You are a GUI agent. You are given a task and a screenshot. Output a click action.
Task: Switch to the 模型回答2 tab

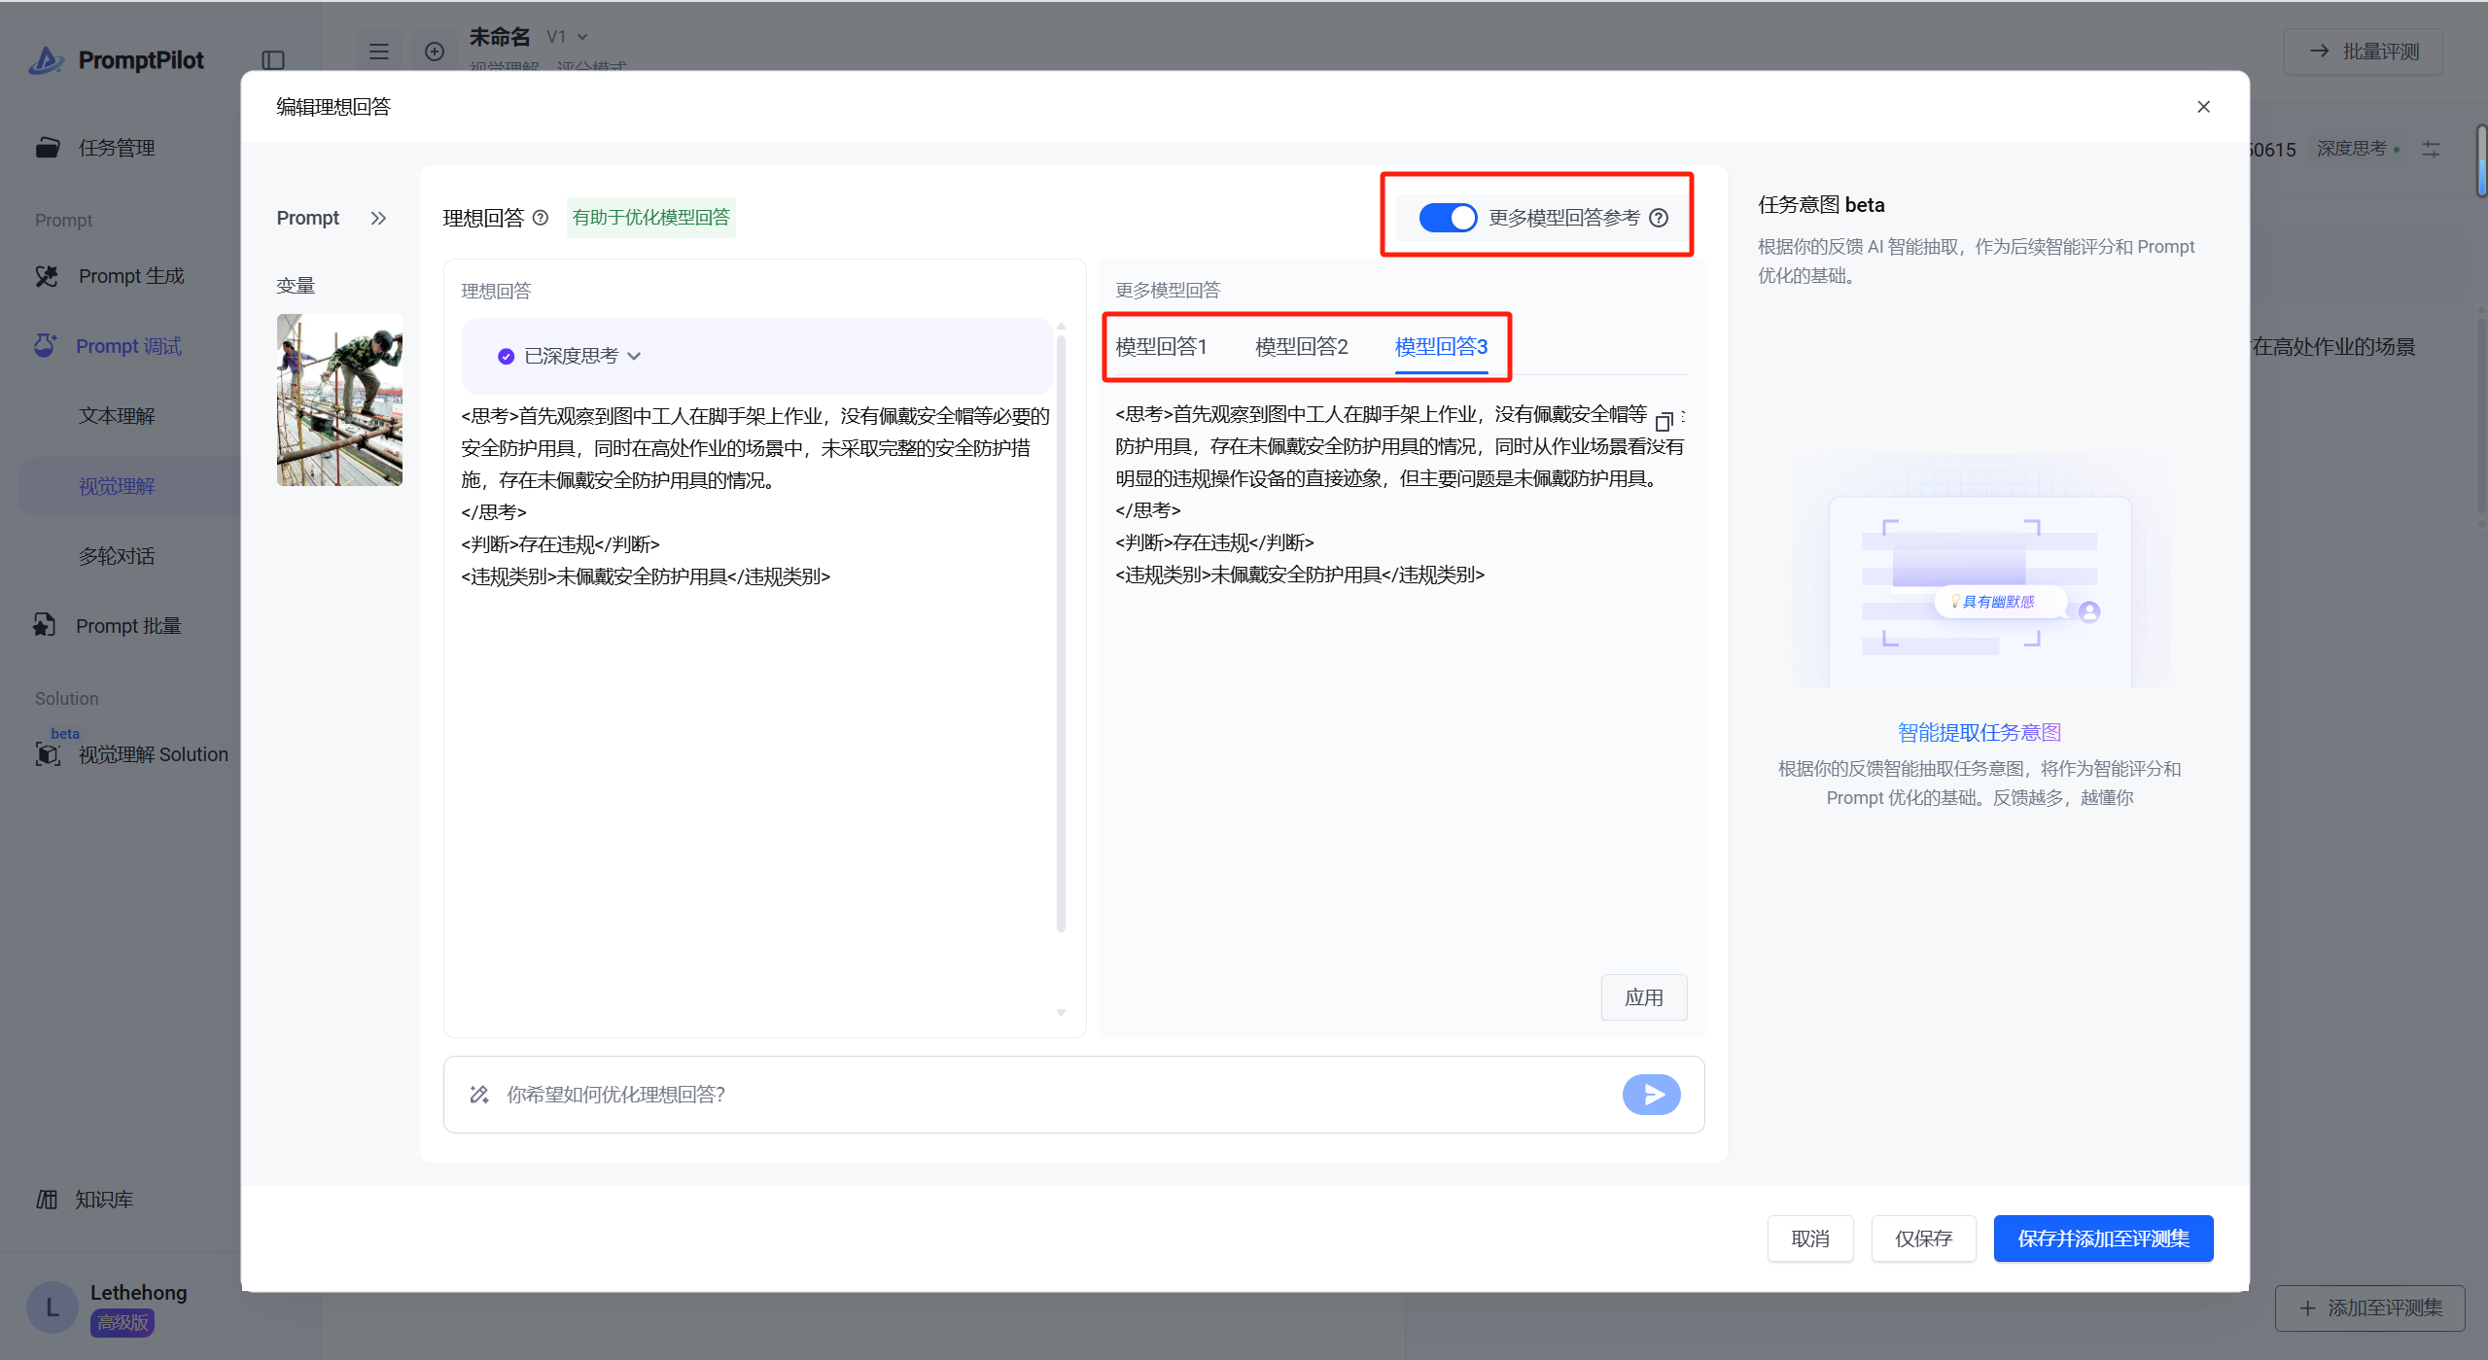coord(1301,346)
